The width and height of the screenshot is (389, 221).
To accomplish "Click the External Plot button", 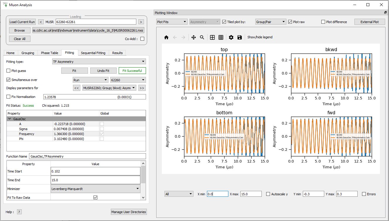I will click(369, 22).
